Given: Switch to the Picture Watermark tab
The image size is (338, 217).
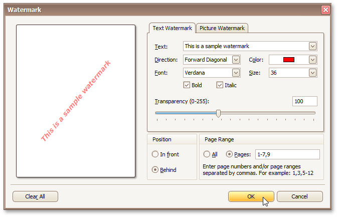Looking at the screenshot, I should 222,28.
